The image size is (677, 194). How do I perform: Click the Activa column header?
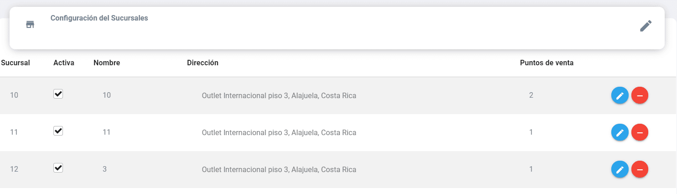64,63
